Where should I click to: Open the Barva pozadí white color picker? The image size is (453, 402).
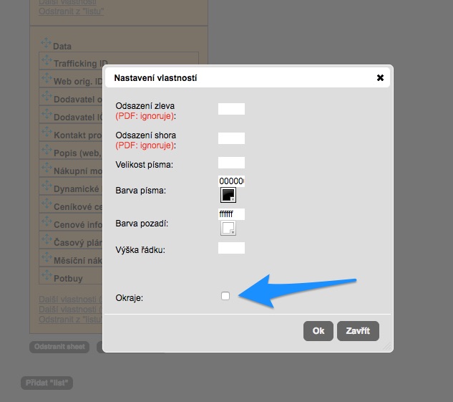tap(228, 229)
